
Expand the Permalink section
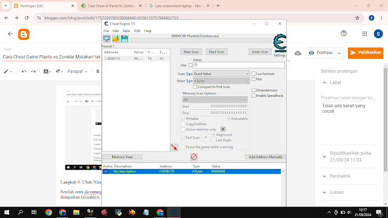[324, 176]
